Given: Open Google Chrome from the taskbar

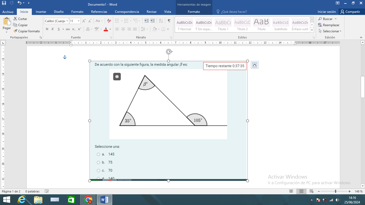Looking at the screenshot, I should tap(88, 200).
